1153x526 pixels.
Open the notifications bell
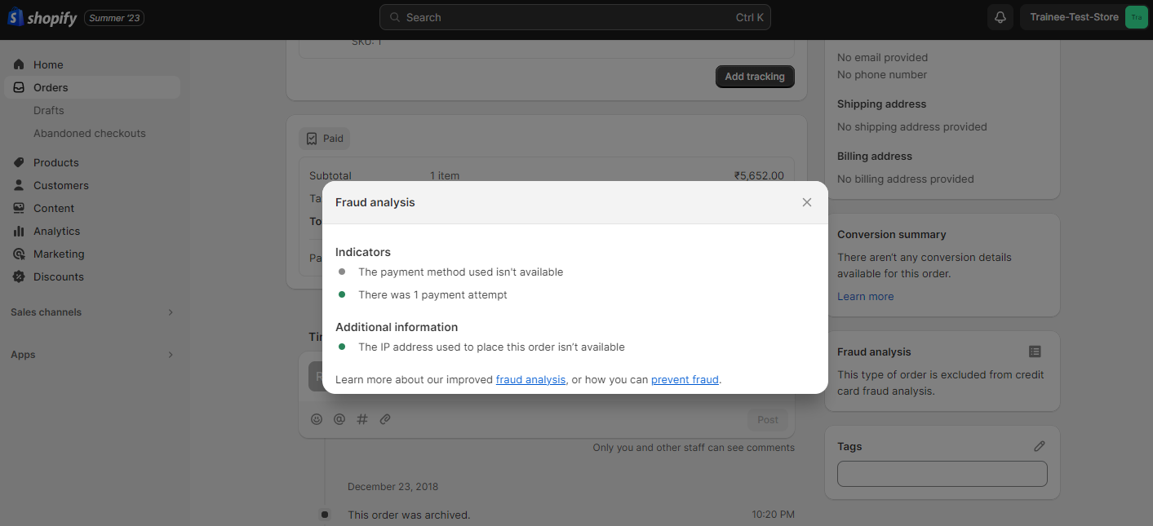[1000, 16]
